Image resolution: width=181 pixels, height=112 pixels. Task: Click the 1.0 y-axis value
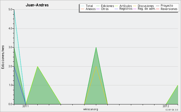point(10,85)
